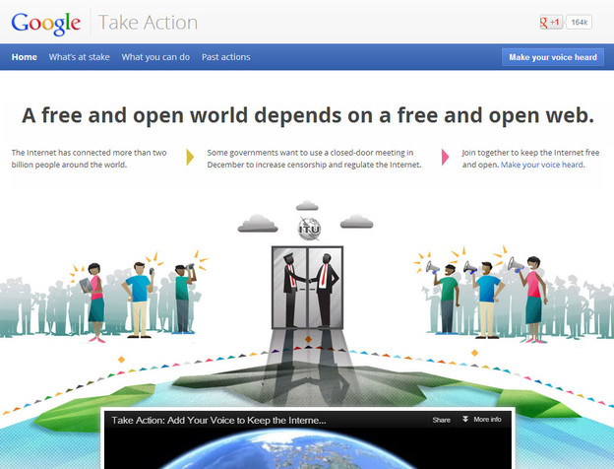
Task: Open the 164k plus-one count bubble
Action: point(579,22)
